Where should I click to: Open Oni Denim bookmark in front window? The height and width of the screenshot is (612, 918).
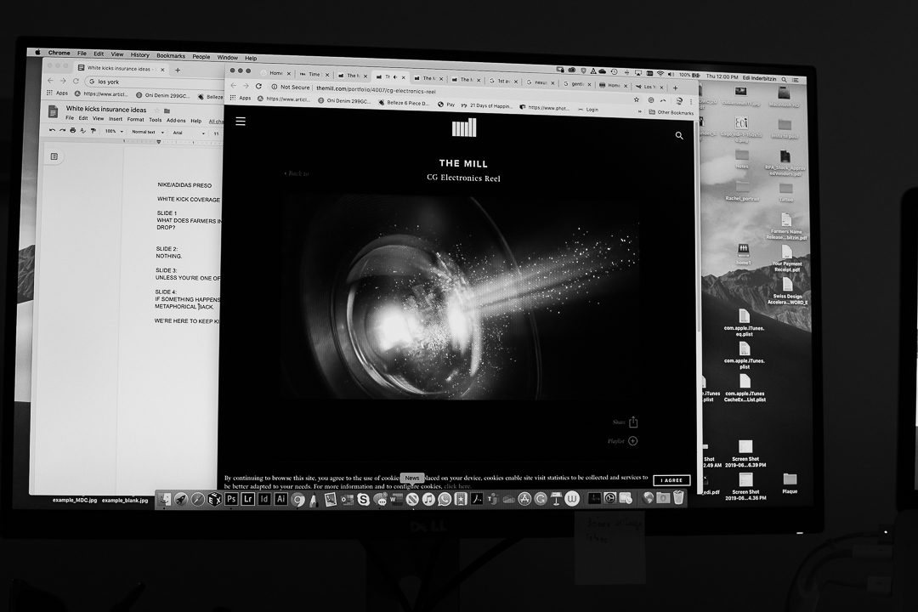(x=343, y=101)
